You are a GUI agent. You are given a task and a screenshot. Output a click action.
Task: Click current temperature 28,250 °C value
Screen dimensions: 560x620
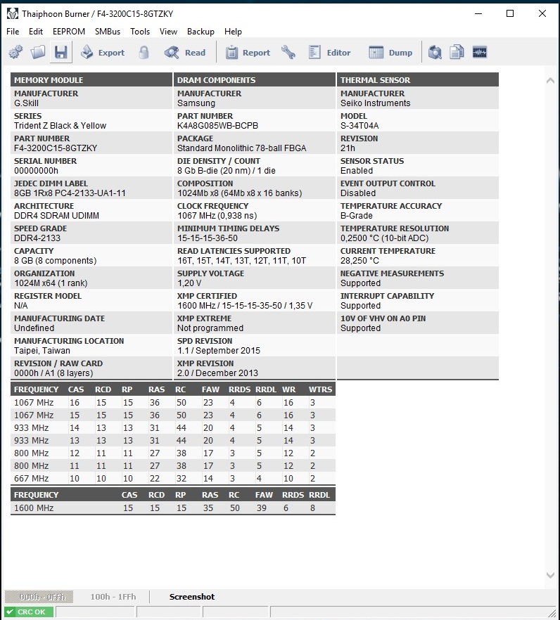point(359,261)
